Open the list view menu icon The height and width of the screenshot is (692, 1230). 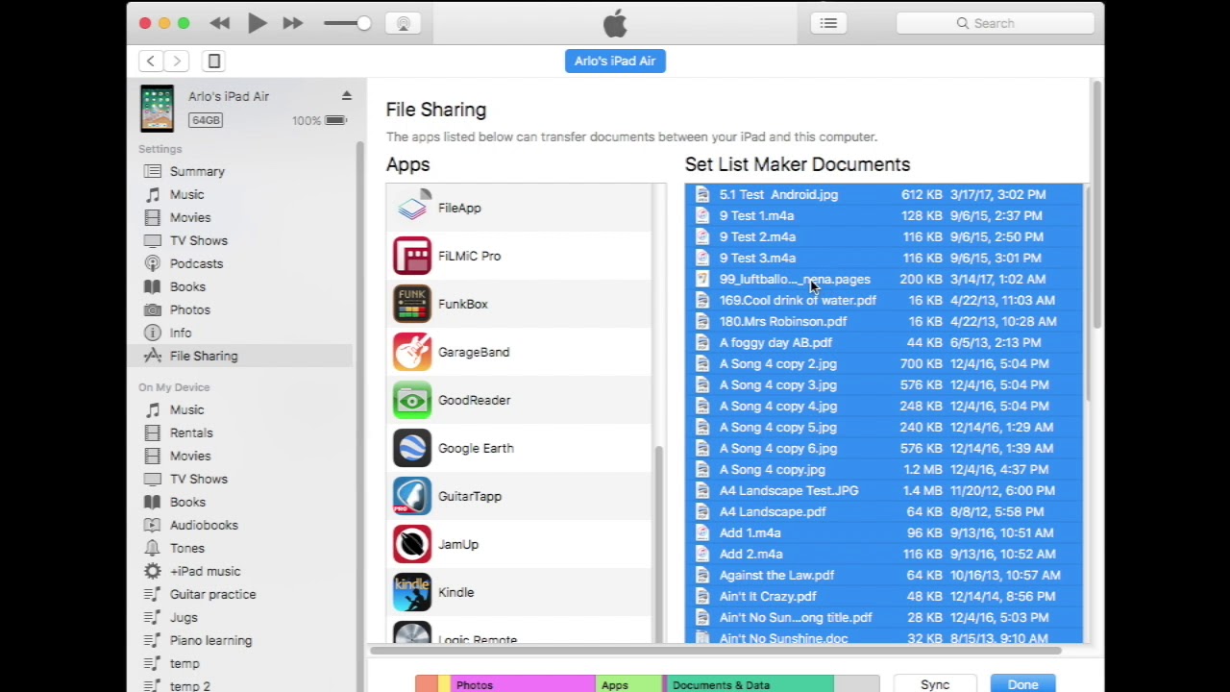pos(828,23)
